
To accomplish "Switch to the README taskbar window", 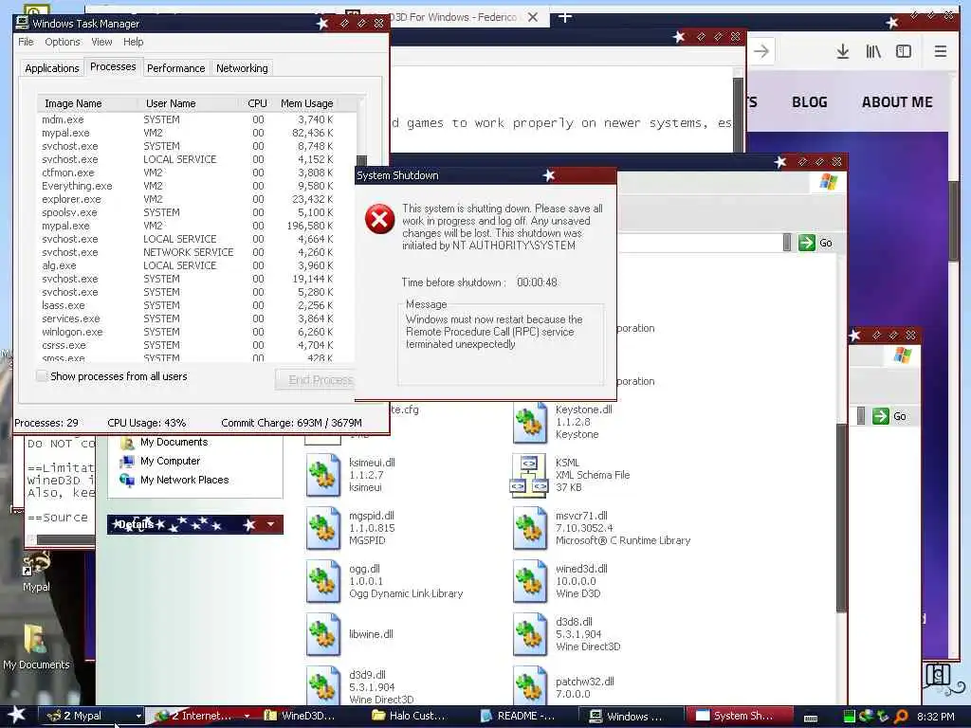I will click(x=525, y=717).
